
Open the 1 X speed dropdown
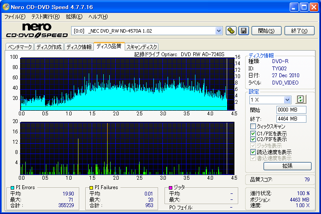coord(287,100)
